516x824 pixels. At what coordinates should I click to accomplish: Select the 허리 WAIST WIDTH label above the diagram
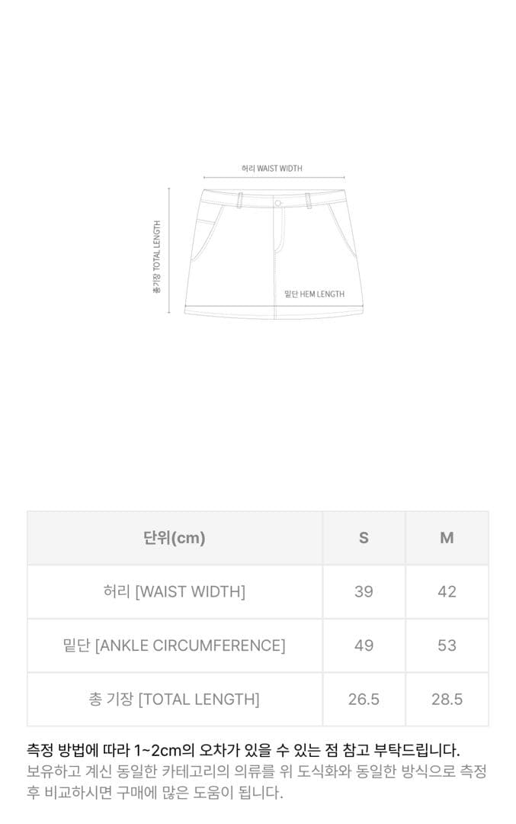[272, 169]
